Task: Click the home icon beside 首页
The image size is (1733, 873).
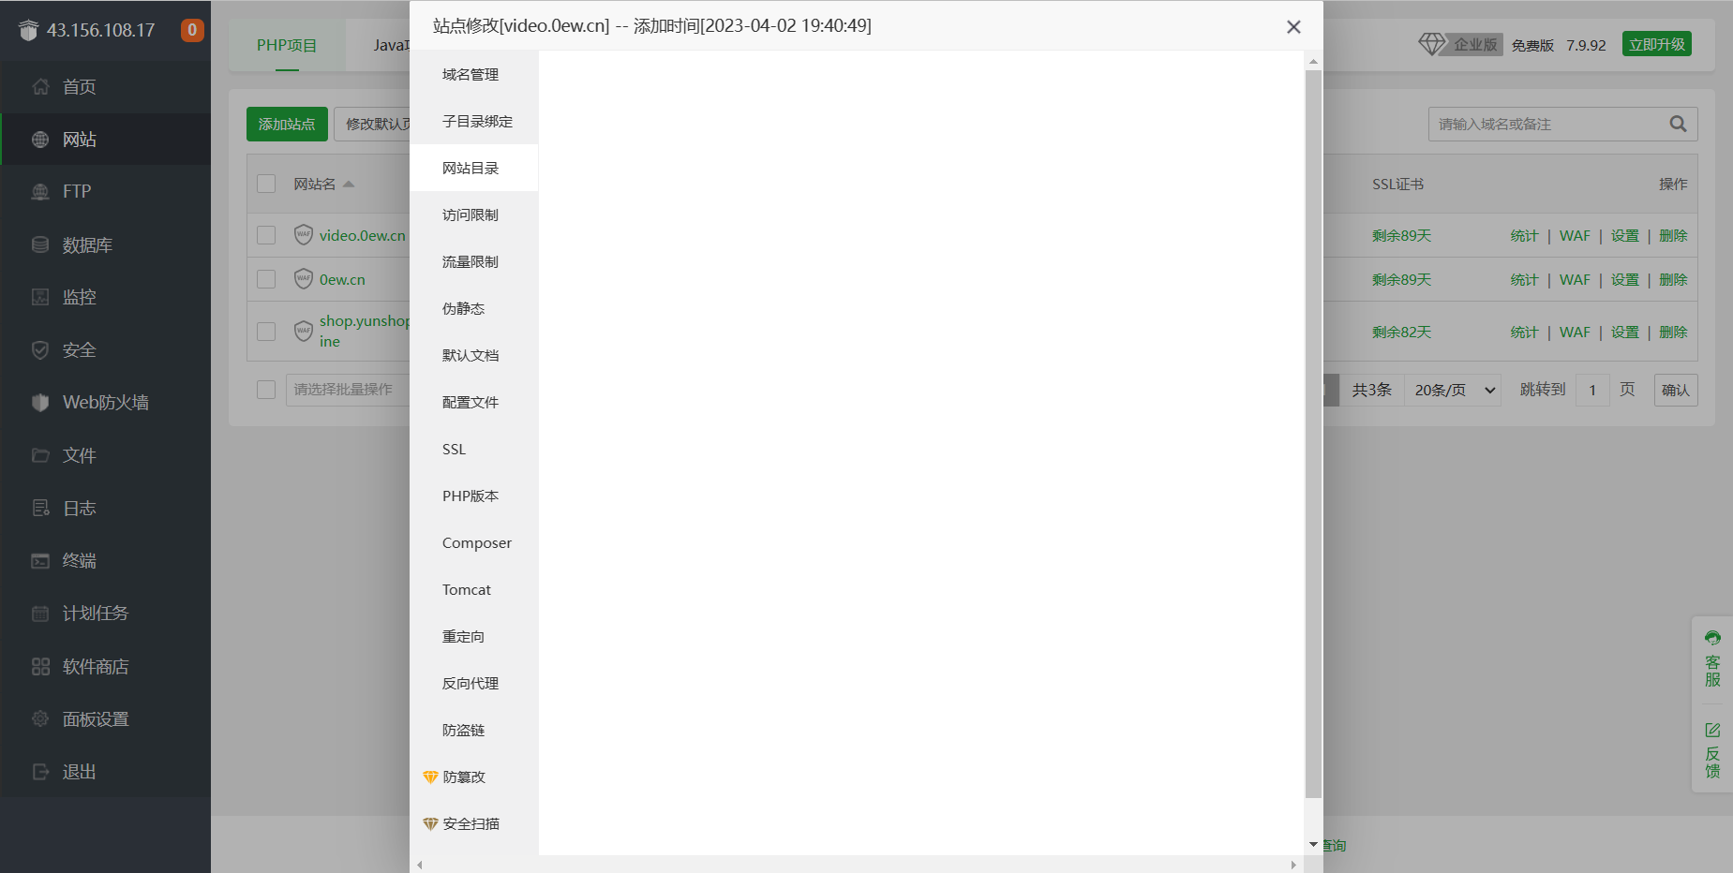Action: tap(40, 87)
